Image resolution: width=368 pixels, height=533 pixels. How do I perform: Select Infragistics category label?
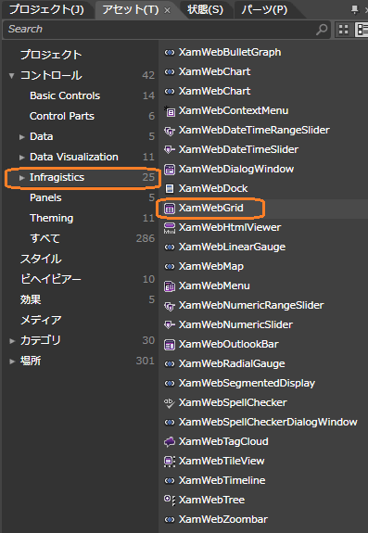(x=57, y=177)
